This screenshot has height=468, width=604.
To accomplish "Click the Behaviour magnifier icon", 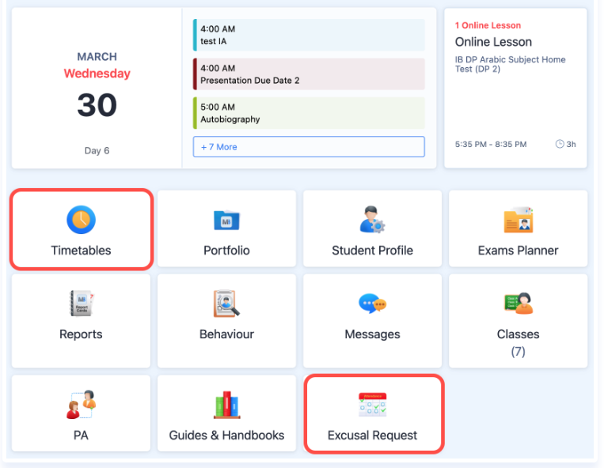I will click(226, 304).
